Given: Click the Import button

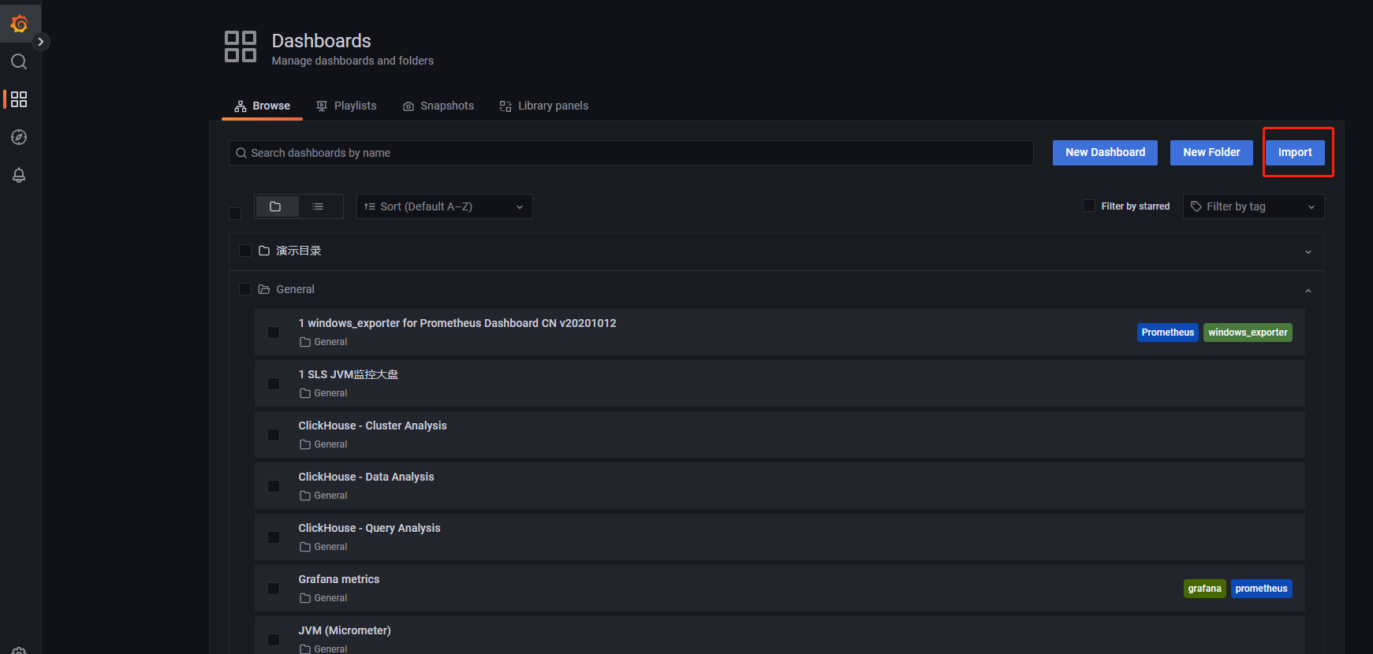Looking at the screenshot, I should click(x=1295, y=152).
